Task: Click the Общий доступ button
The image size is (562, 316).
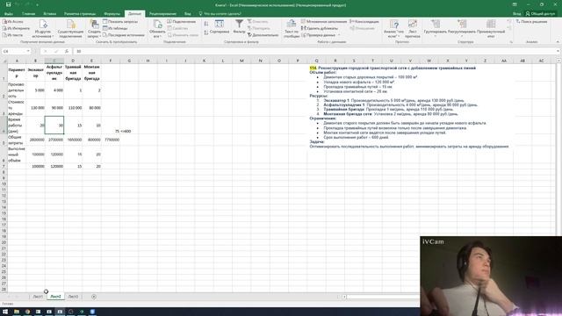Action: pos(540,14)
